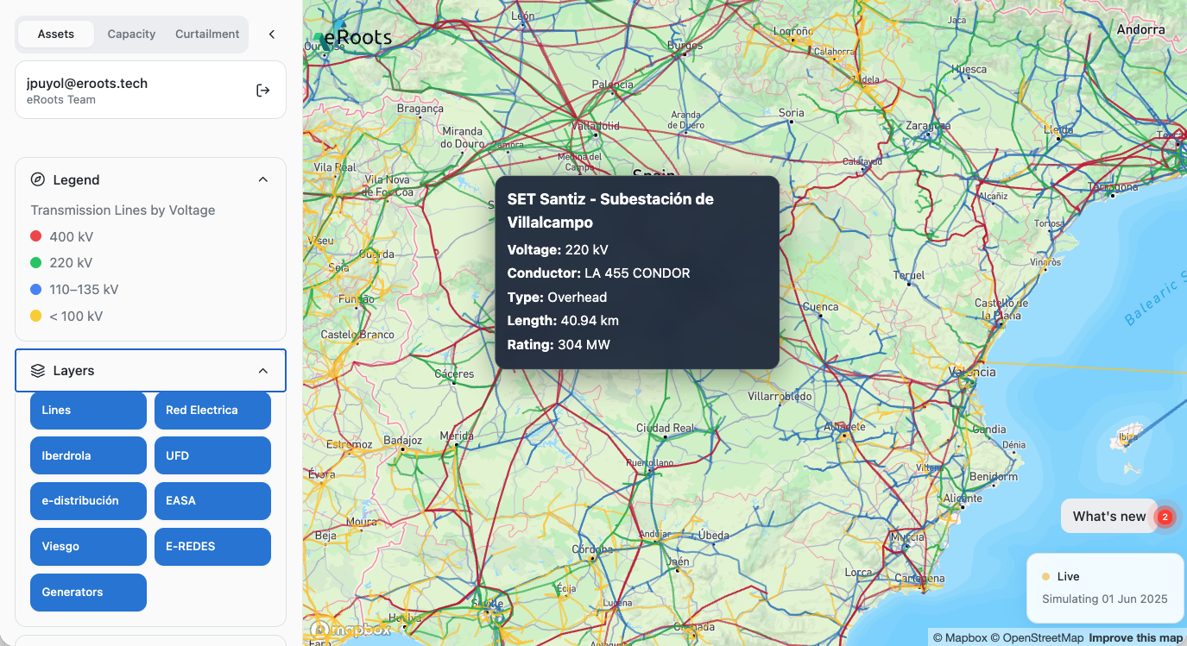Click the red 400 kV legend dot

pos(36,235)
